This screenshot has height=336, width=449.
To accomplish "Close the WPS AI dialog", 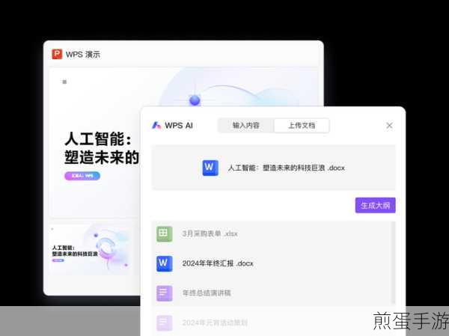I will click(389, 125).
